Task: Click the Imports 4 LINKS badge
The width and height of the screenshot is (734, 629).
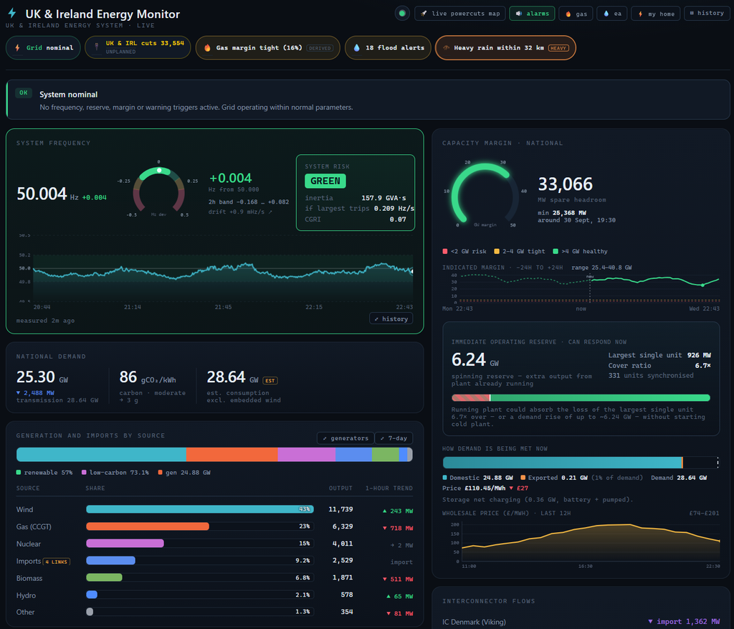Action: pos(57,562)
